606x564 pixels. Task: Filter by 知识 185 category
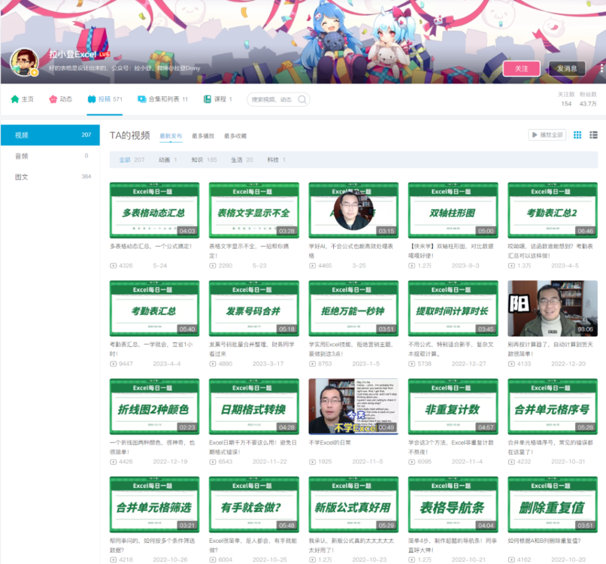click(x=204, y=160)
